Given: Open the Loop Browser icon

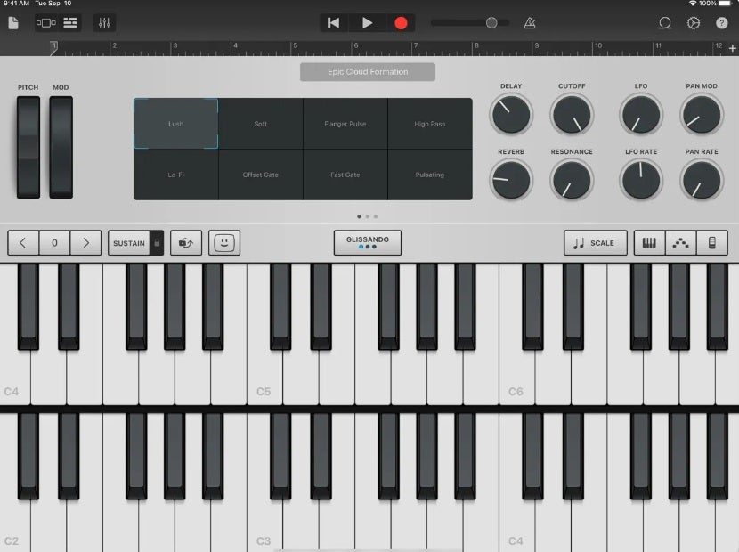Looking at the screenshot, I should [x=664, y=23].
